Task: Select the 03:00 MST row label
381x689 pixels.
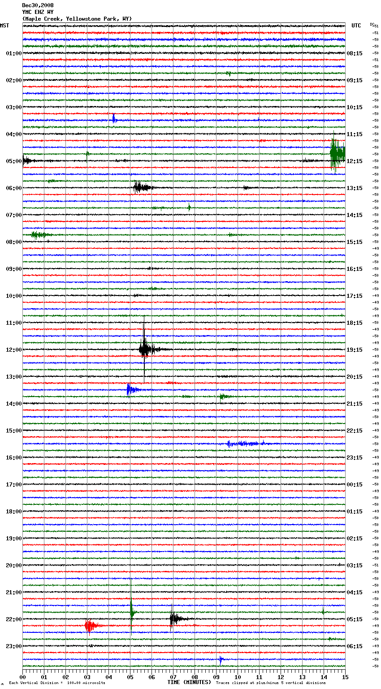Action: point(13,107)
